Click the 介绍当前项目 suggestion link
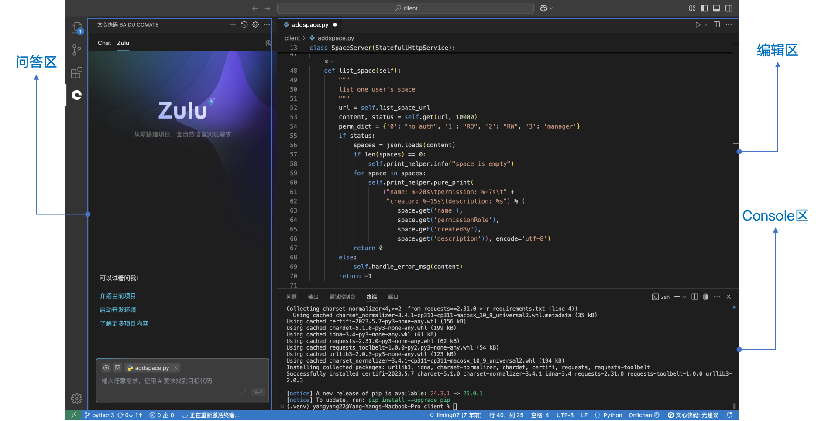This screenshot has width=818, height=421. point(118,296)
